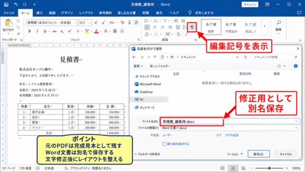Click the ドキュメントの検索 search box
The height and width of the screenshot is (172, 305).
pos(275,57)
